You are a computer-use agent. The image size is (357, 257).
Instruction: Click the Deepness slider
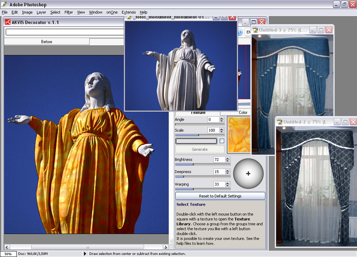coord(203,176)
